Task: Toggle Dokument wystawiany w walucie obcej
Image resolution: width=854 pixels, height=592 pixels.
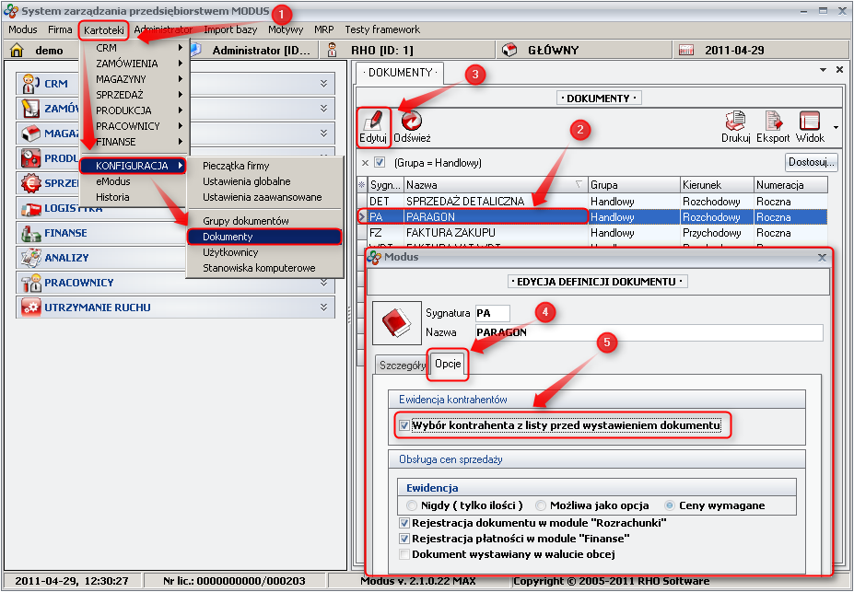Action: [404, 555]
